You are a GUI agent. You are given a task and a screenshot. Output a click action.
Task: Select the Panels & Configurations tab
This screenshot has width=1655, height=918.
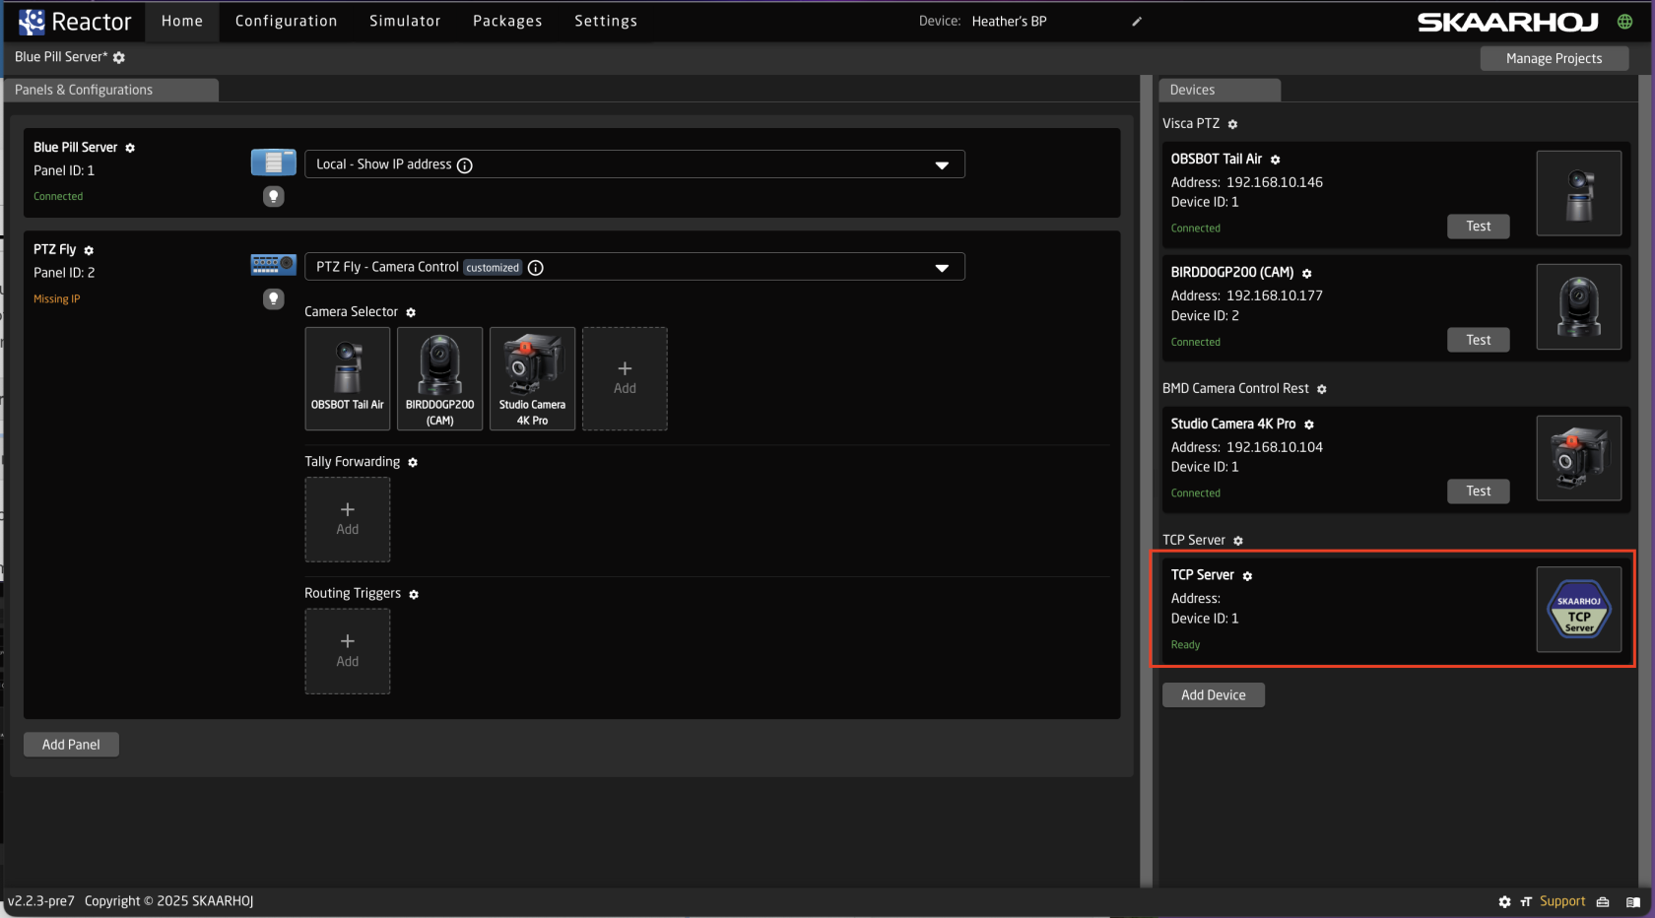pyautogui.click(x=84, y=90)
